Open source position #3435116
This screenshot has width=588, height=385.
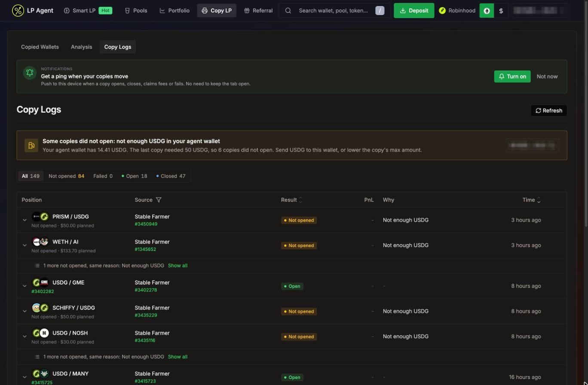tap(145, 340)
